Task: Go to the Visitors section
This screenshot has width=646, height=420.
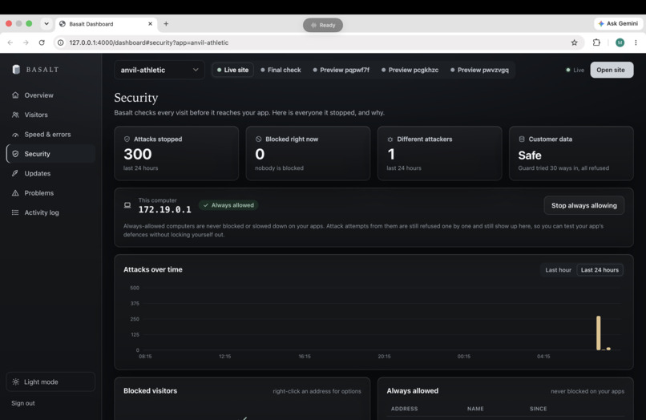Action: [x=50, y=115]
